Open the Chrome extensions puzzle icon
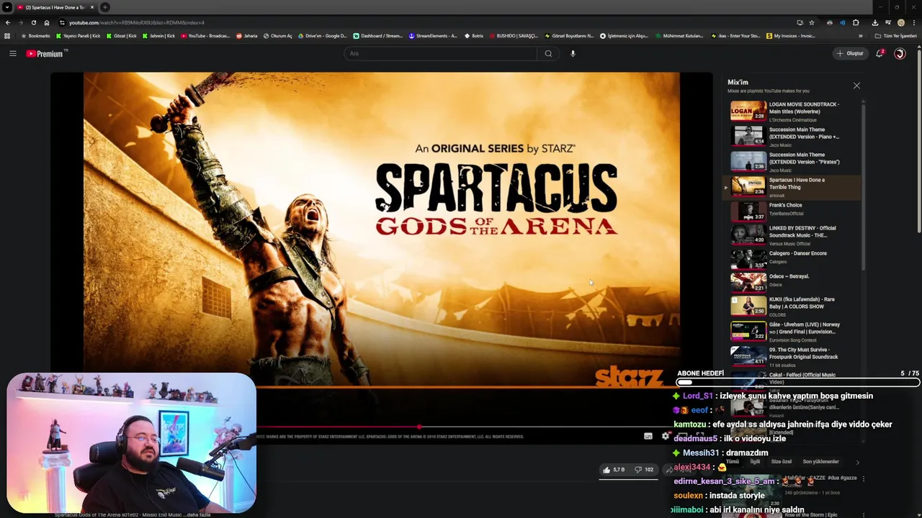The image size is (922, 518). (x=856, y=22)
